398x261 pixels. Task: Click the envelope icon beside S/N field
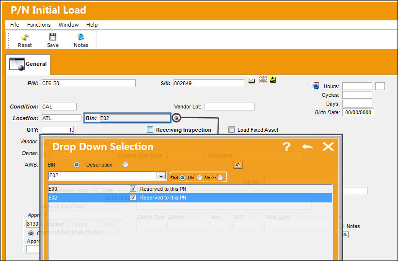[x=251, y=81]
